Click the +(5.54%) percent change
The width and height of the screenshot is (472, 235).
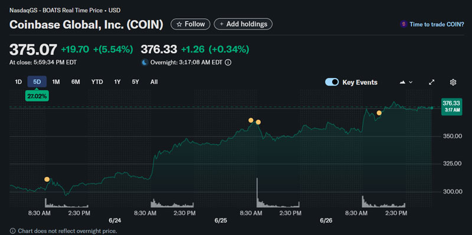(x=113, y=50)
